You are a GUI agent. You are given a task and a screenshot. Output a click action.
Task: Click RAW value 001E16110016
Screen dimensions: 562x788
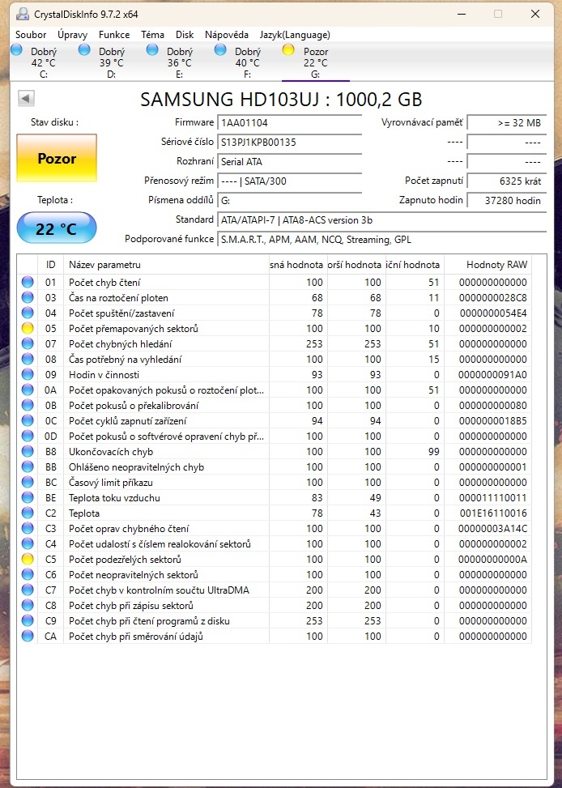coord(493,513)
